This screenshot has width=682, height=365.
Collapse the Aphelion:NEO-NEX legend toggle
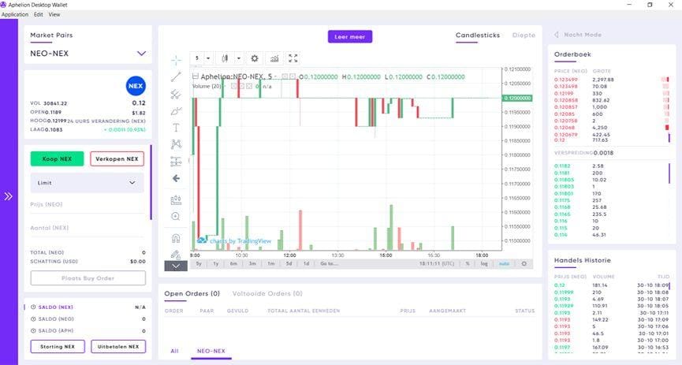coord(196,76)
